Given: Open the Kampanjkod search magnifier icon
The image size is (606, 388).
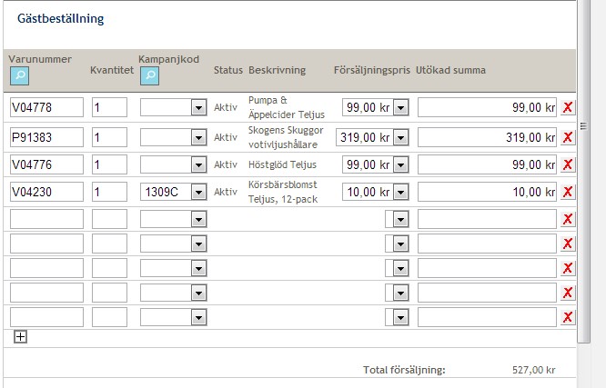Looking at the screenshot, I should (x=149, y=75).
